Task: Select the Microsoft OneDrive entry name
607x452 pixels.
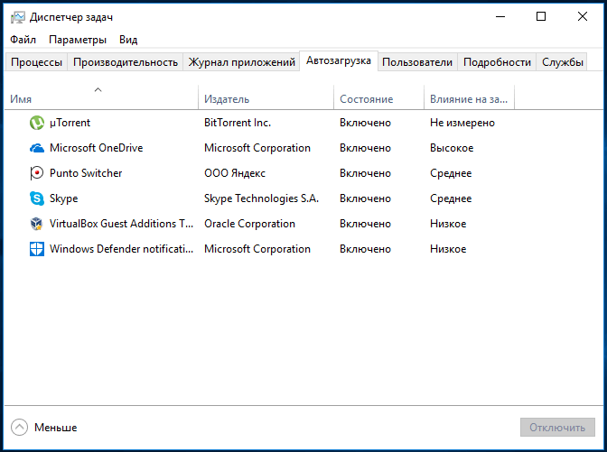Action: [x=97, y=148]
